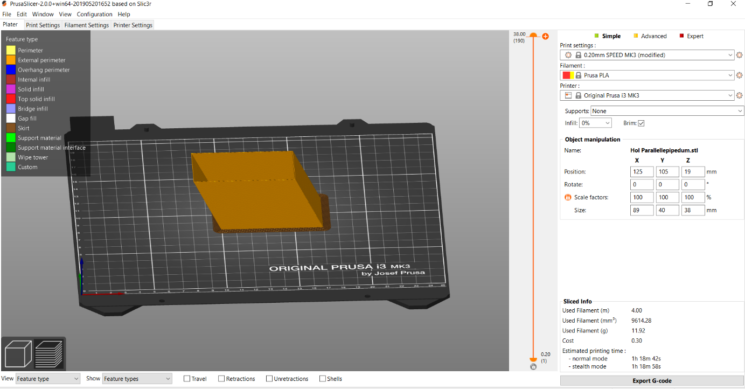Open the File menu
This screenshot has width=745, height=389.
pyautogui.click(x=6, y=15)
